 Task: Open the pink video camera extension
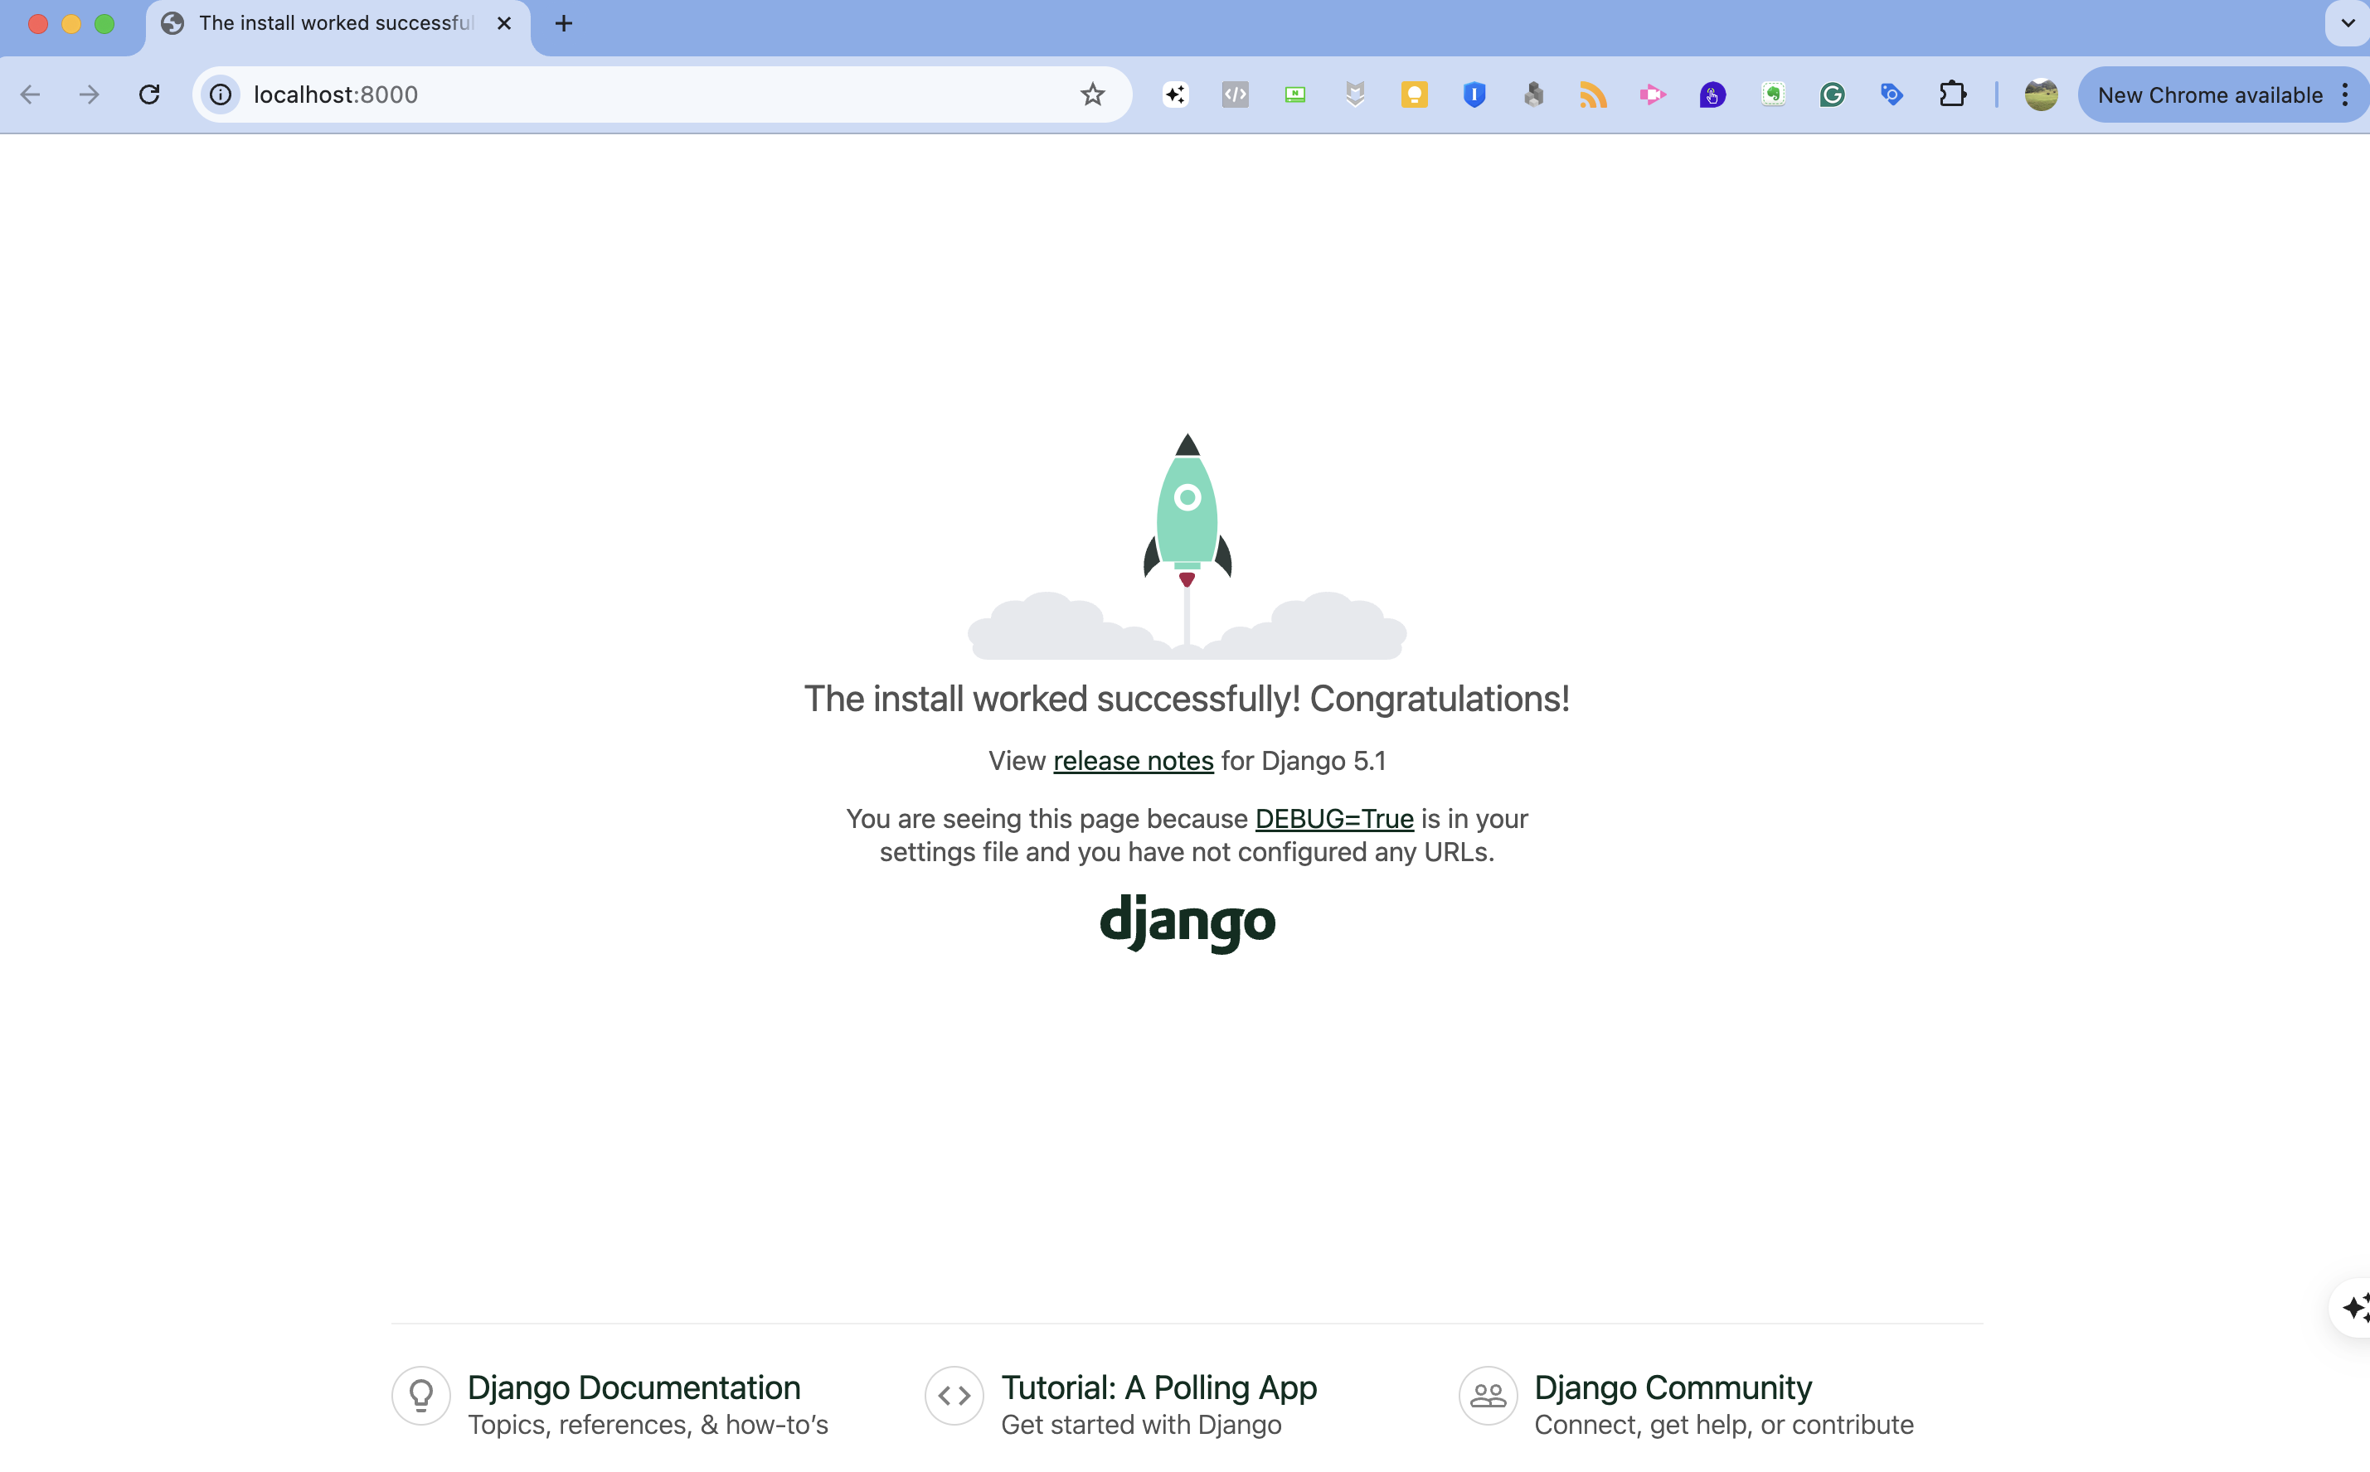click(x=1653, y=94)
